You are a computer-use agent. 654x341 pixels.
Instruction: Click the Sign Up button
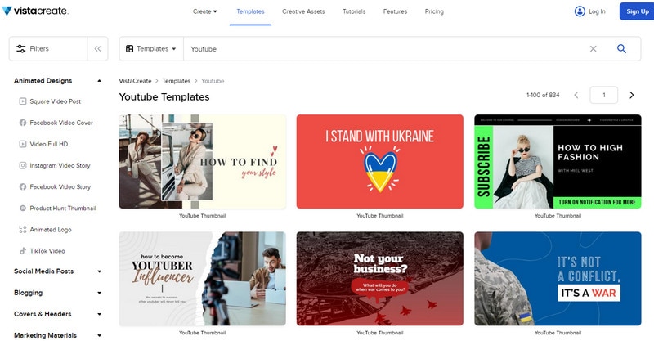637,11
